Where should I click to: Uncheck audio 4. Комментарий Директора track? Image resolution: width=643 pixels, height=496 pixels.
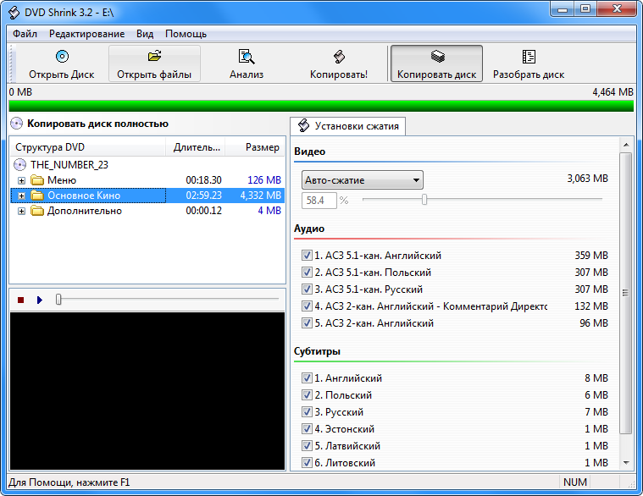tap(307, 306)
